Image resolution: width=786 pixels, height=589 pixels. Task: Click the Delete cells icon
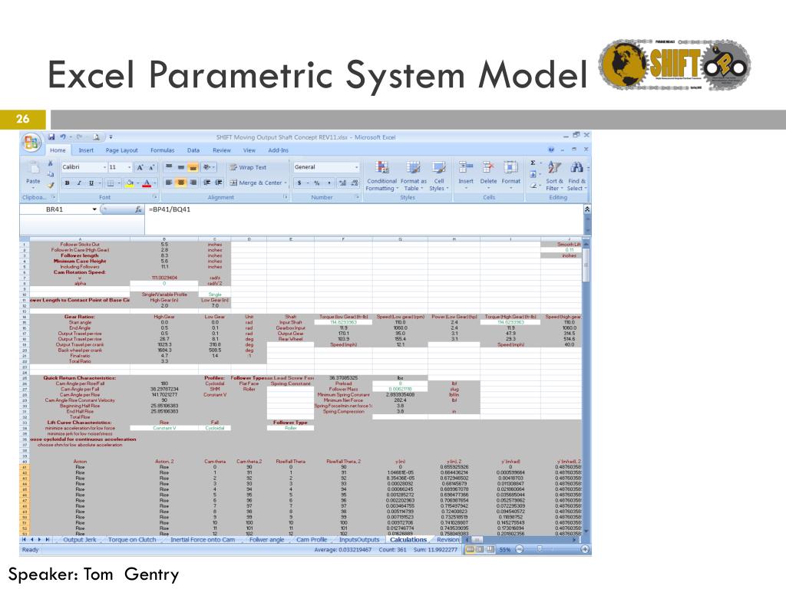488,168
